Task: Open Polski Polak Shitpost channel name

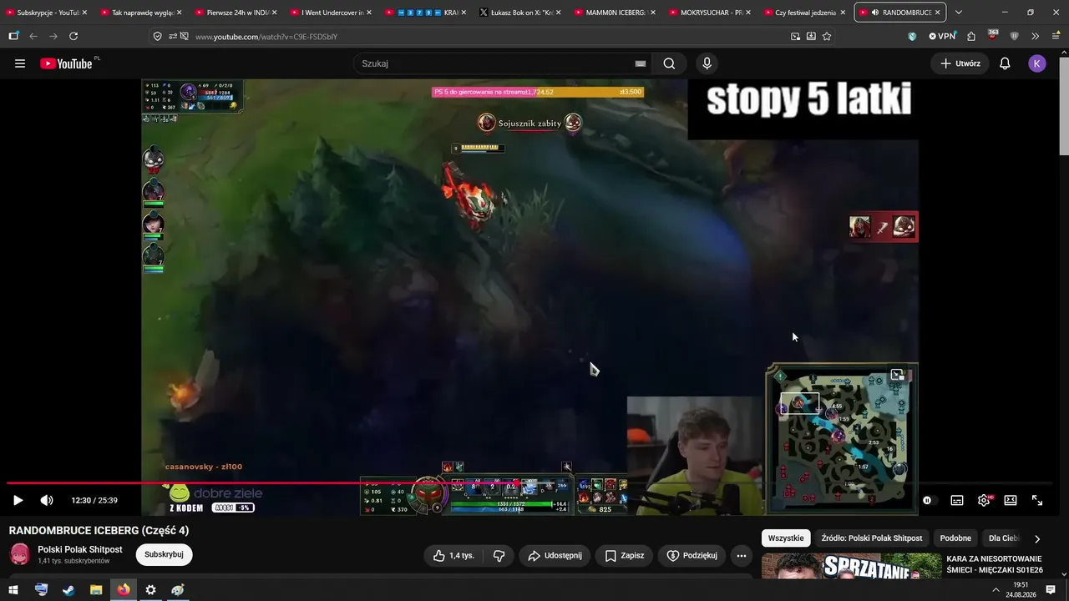Action: 80,549
